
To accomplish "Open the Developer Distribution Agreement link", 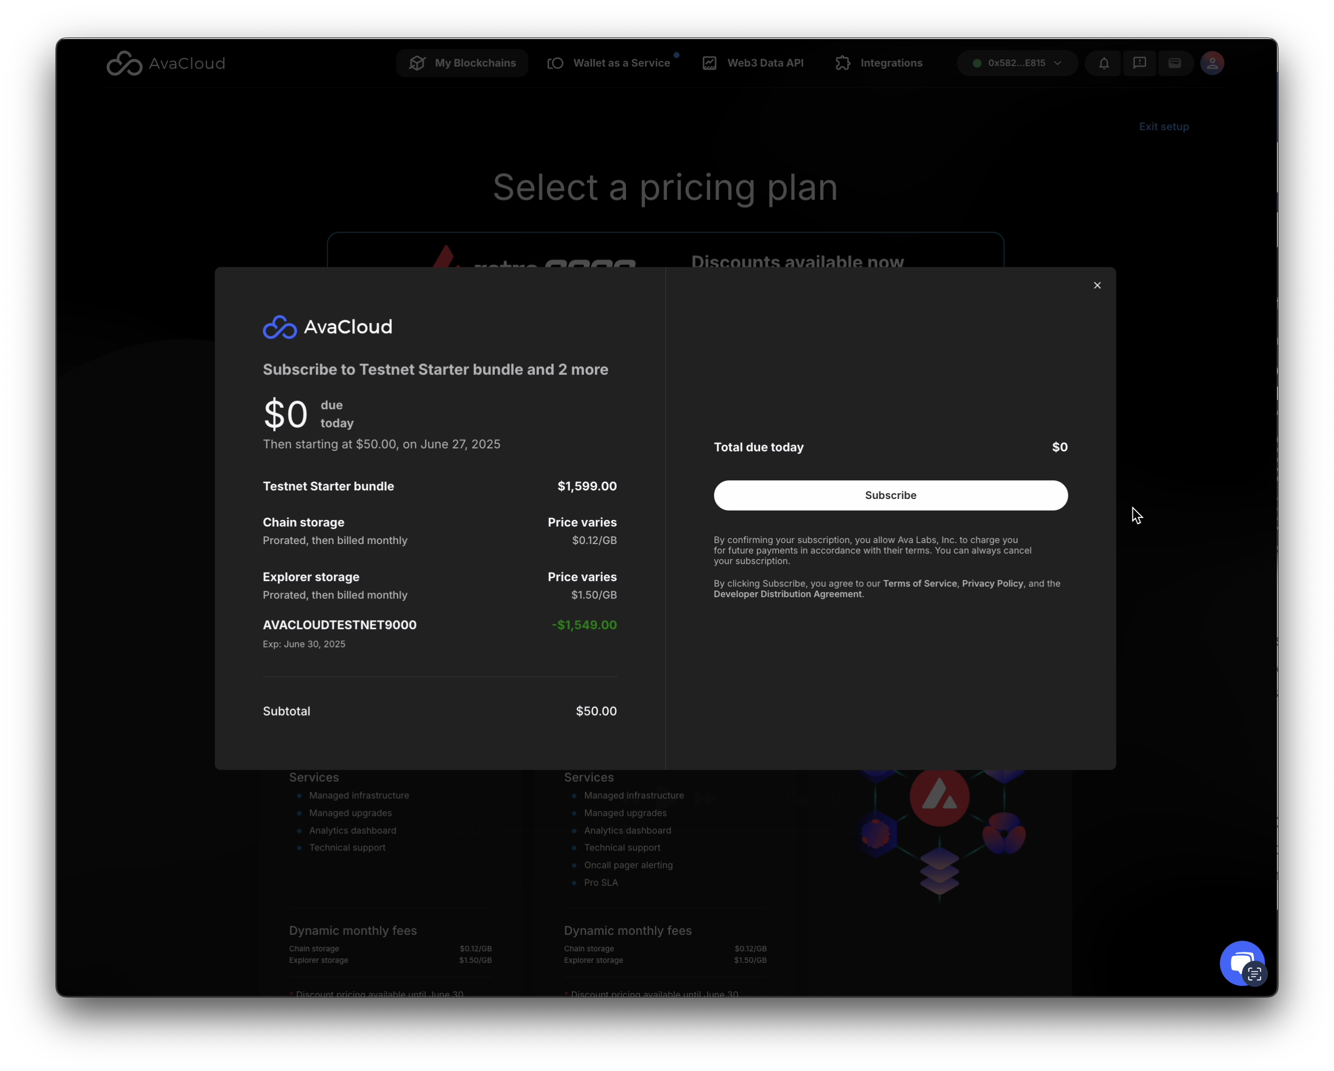I will 787,594.
